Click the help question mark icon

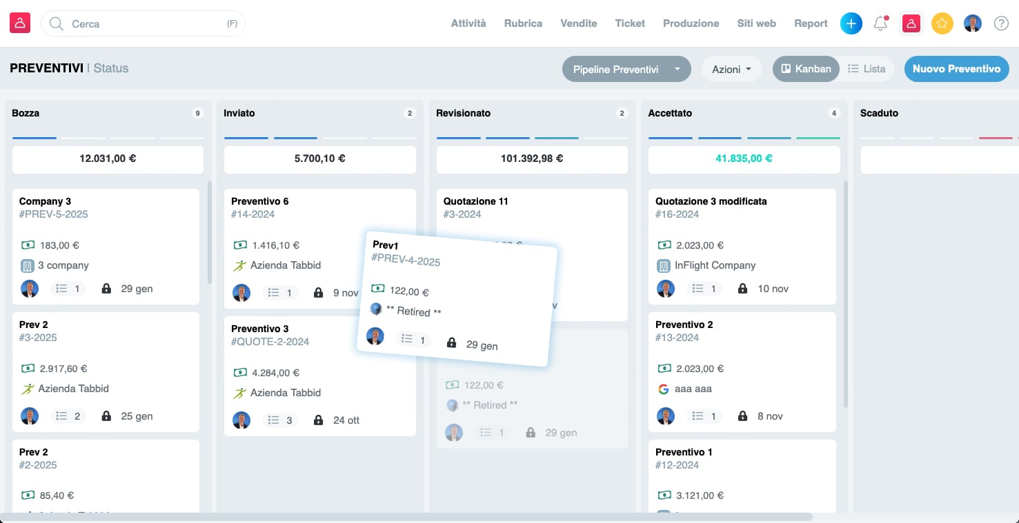[1001, 23]
